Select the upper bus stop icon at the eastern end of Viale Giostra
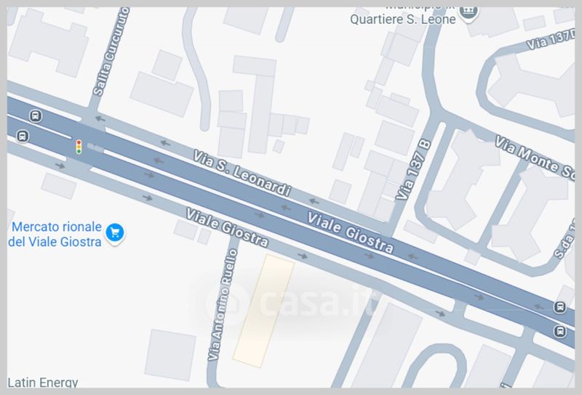 [x=560, y=307]
